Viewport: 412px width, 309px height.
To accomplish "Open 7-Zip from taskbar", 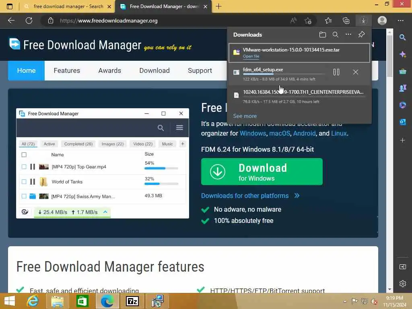I will tap(132, 301).
